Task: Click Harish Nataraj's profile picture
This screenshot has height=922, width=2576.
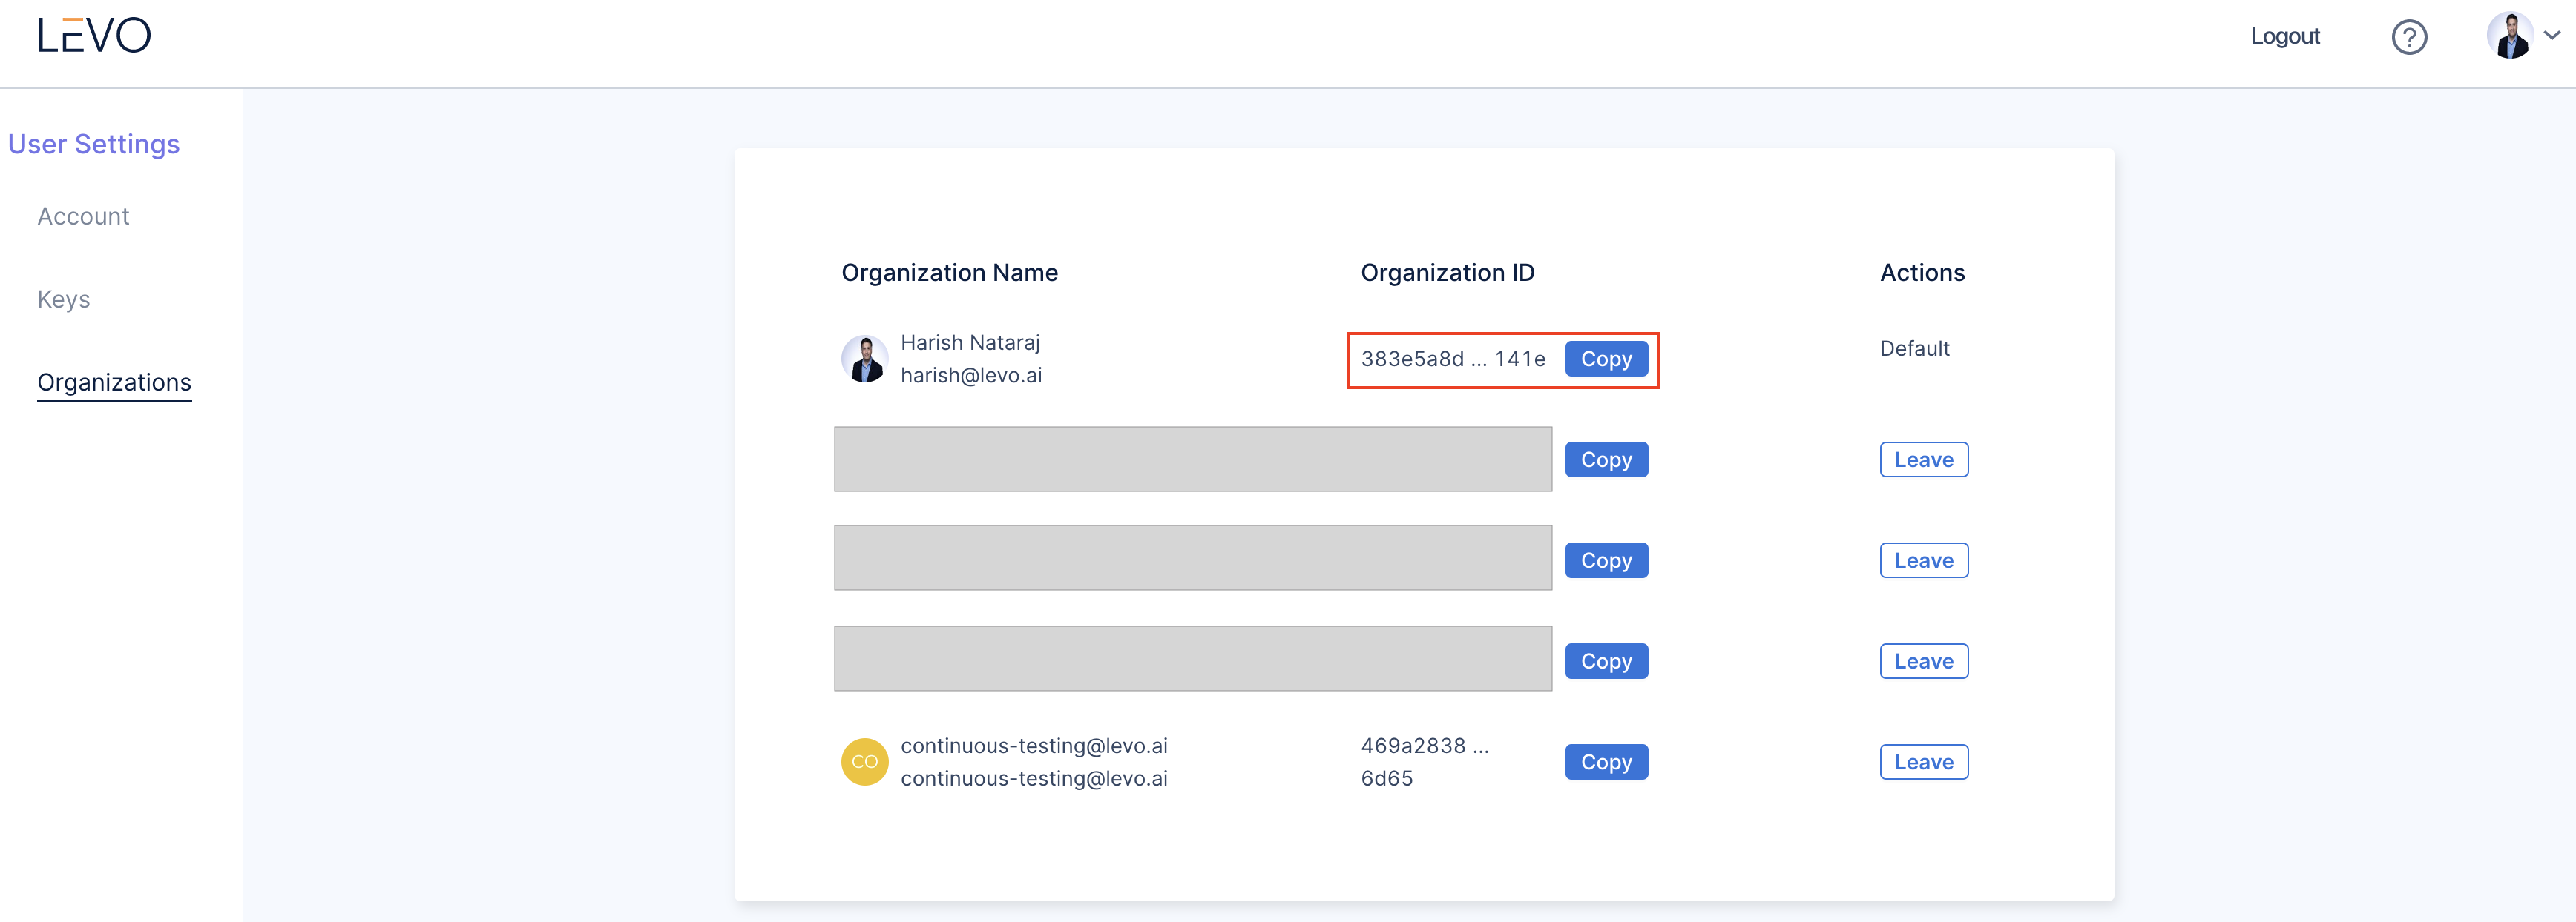Action: click(864, 358)
